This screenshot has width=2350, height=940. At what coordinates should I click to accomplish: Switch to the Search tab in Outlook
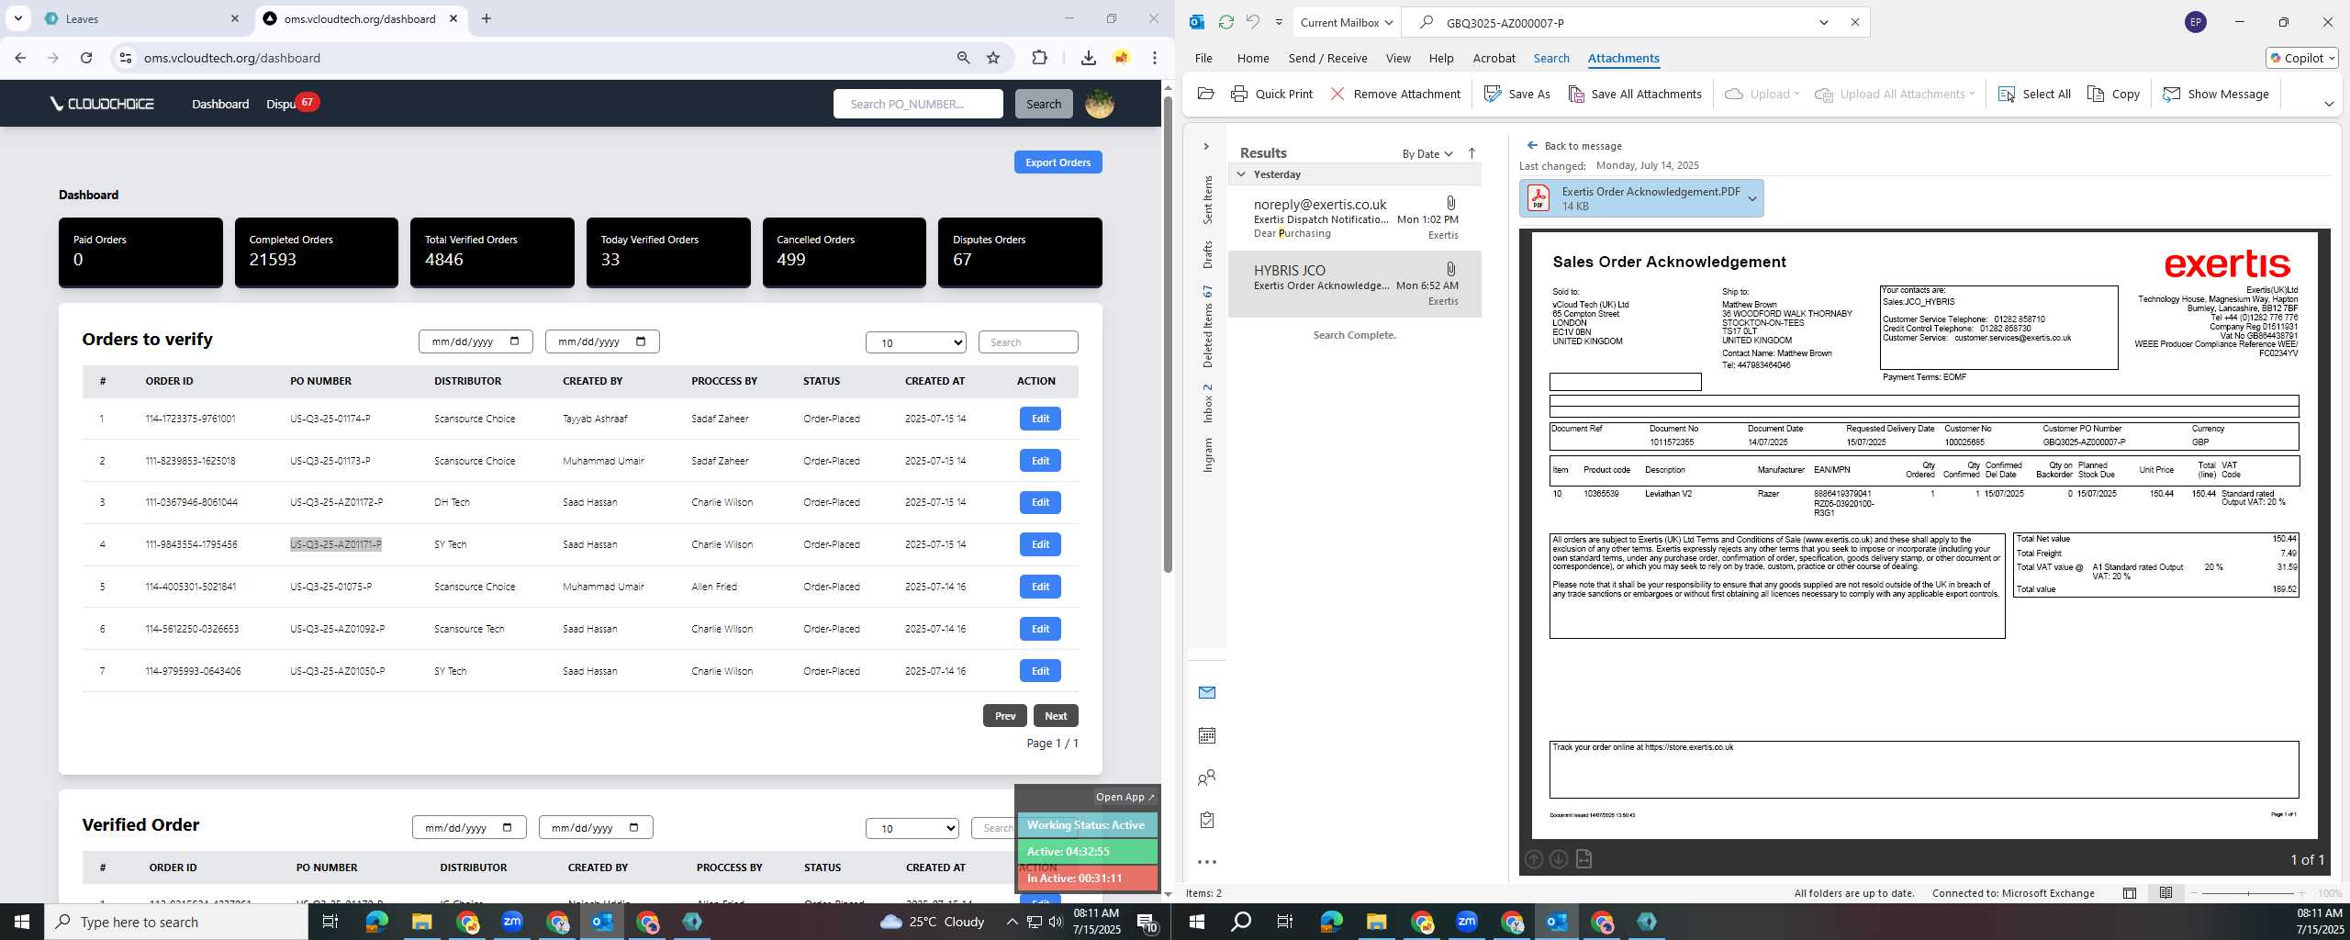coord(1551,58)
